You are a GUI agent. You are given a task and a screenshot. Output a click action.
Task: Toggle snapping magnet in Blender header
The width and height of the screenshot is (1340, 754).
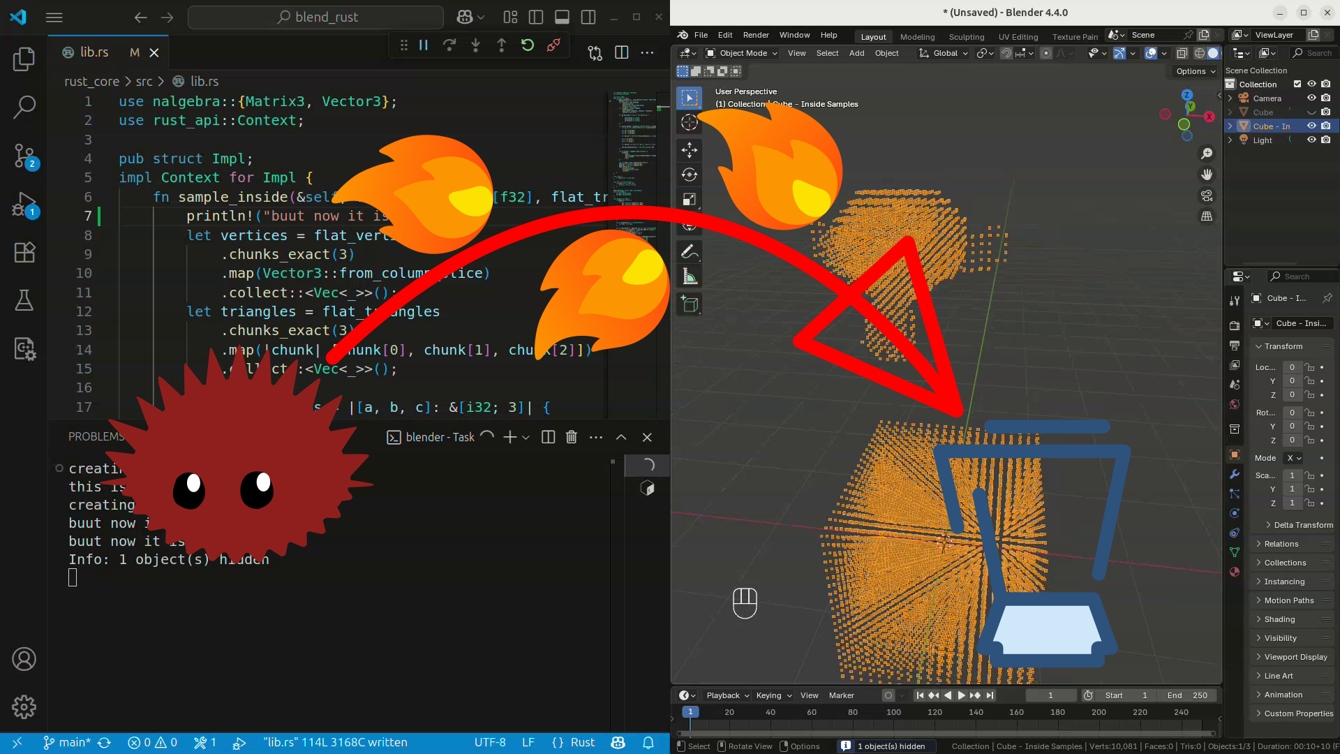(1006, 53)
